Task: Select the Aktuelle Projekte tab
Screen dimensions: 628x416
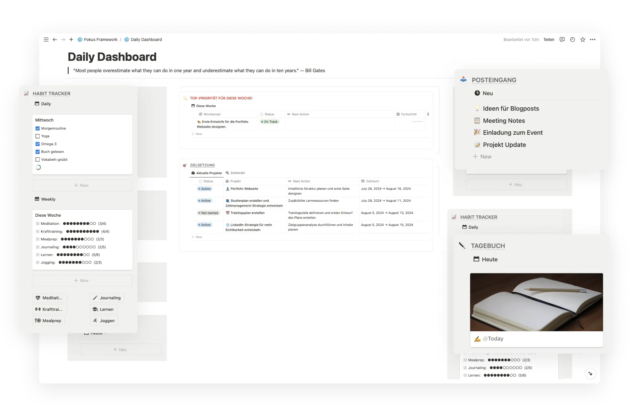Action: click(206, 173)
